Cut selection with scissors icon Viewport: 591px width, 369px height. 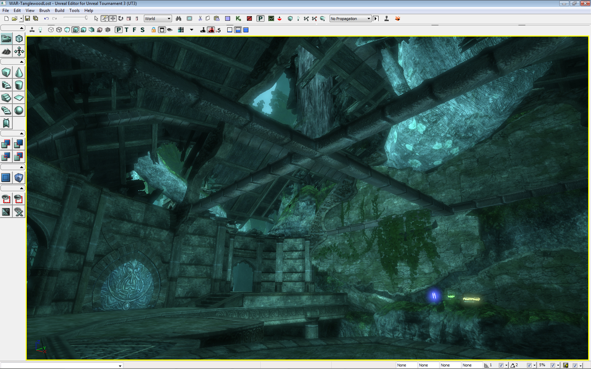point(200,19)
